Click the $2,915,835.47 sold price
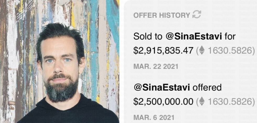Screen dimensions: 257x123 tap(163, 51)
